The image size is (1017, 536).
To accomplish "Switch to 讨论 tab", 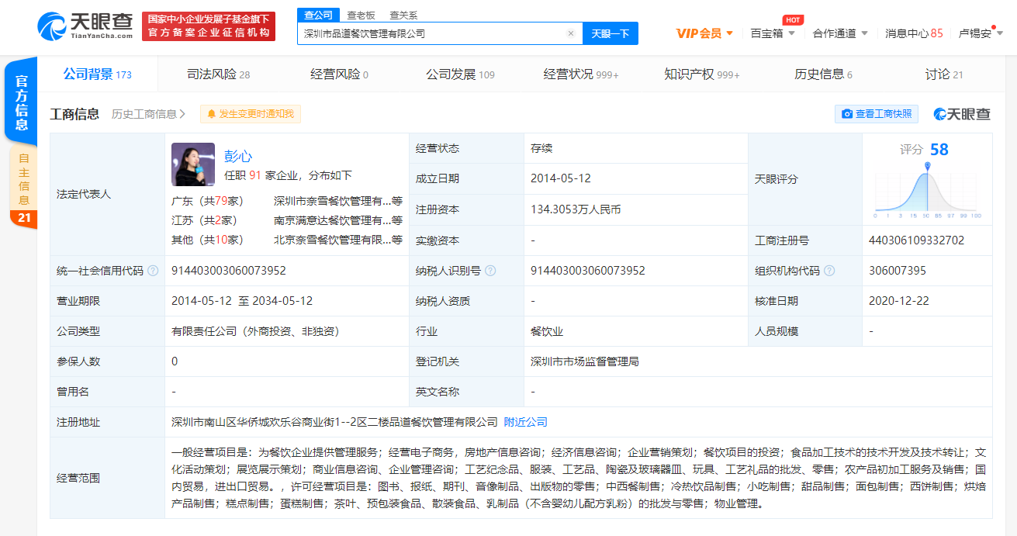I will pyautogui.click(x=944, y=74).
